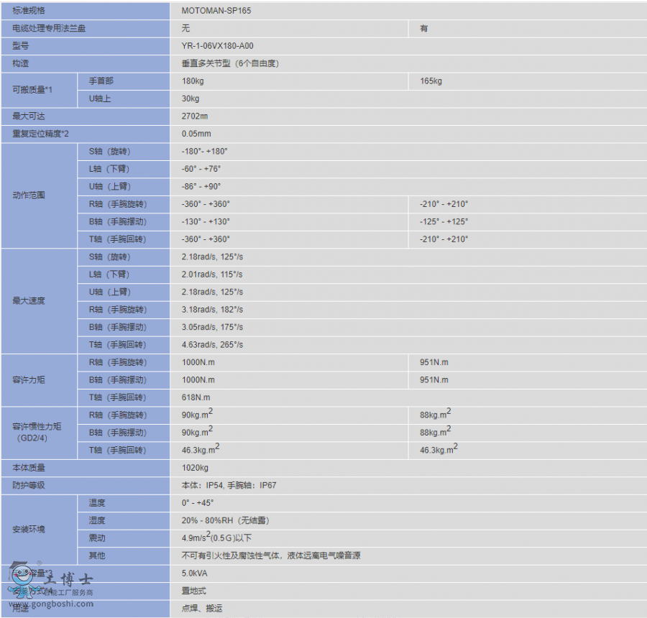
Task: Select the "20% - 80%RH（无结露）" value
Action: click(225, 521)
